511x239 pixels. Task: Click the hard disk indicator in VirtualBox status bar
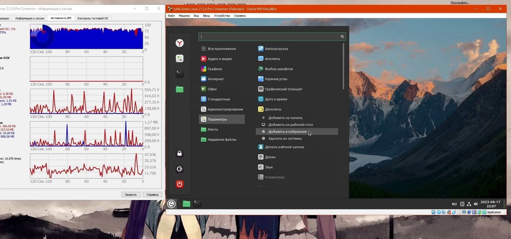[x=434, y=212]
